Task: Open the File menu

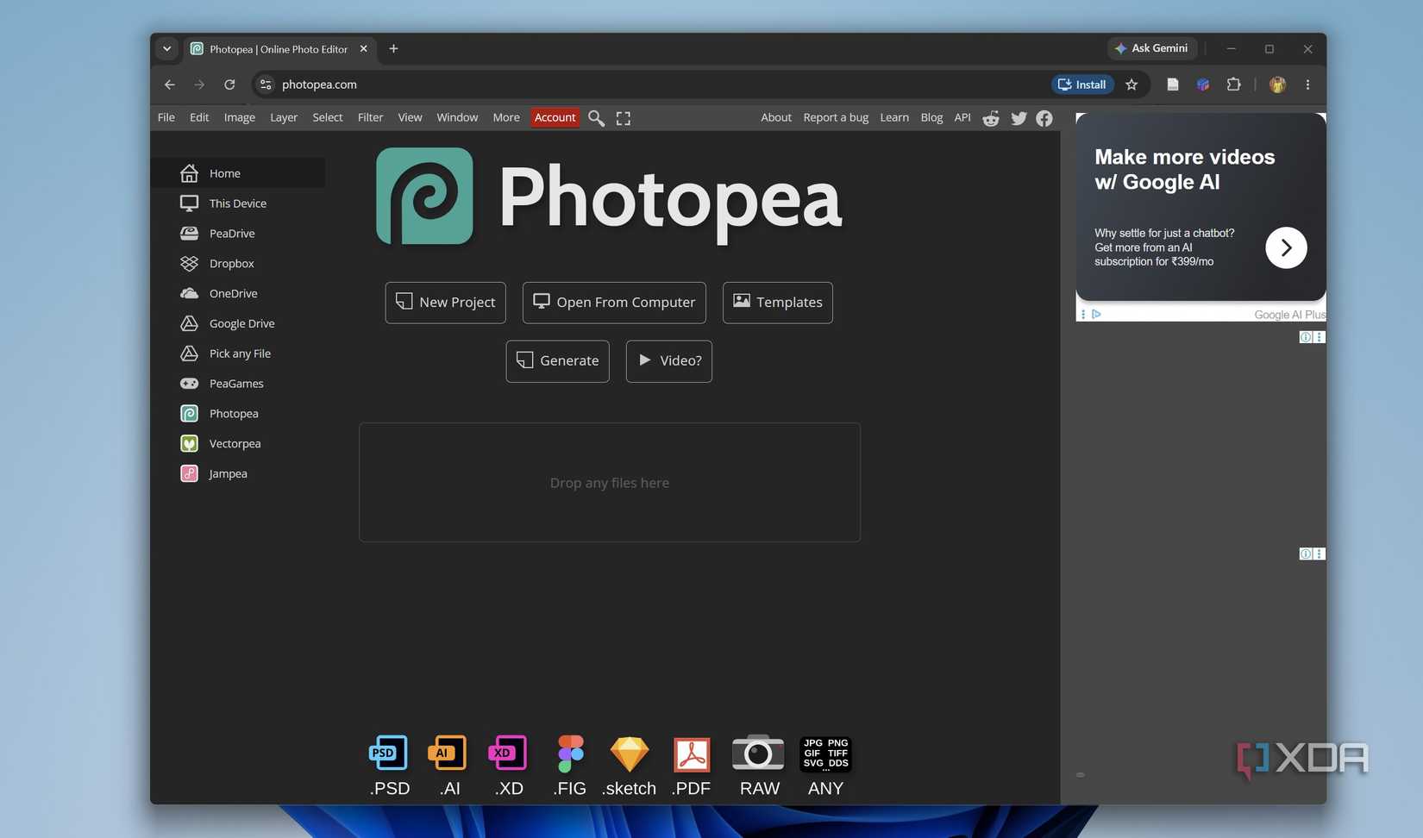Action: pos(166,118)
